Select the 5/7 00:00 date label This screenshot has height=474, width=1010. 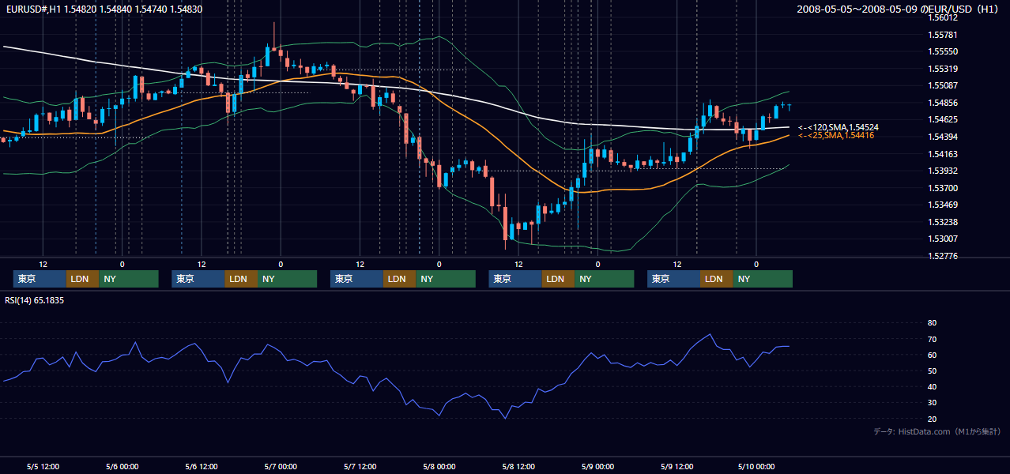(x=281, y=466)
